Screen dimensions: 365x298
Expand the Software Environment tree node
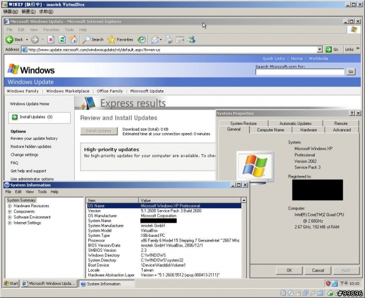[x=10, y=217]
